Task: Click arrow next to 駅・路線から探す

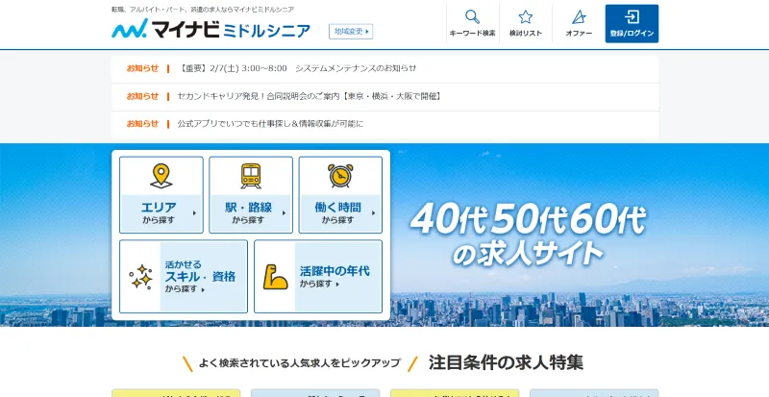Action: point(284,213)
